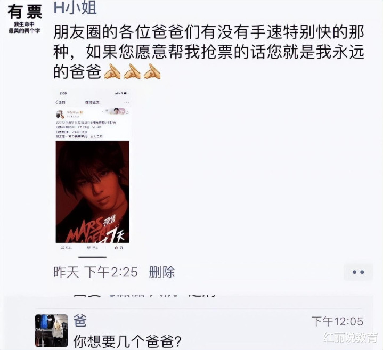Click the first praying-hands emoji in post

pos(112,72)
